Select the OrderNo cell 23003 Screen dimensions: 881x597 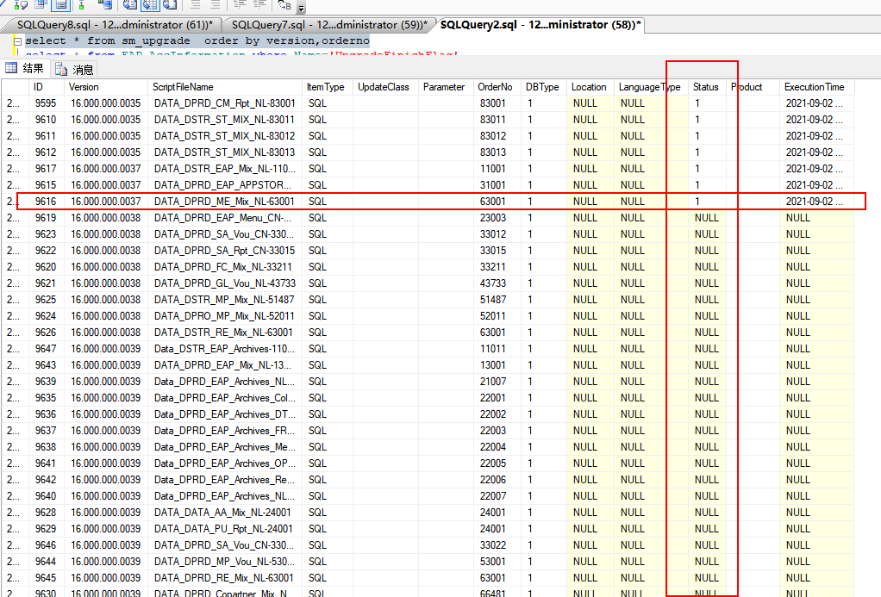[x=497, y=218]
